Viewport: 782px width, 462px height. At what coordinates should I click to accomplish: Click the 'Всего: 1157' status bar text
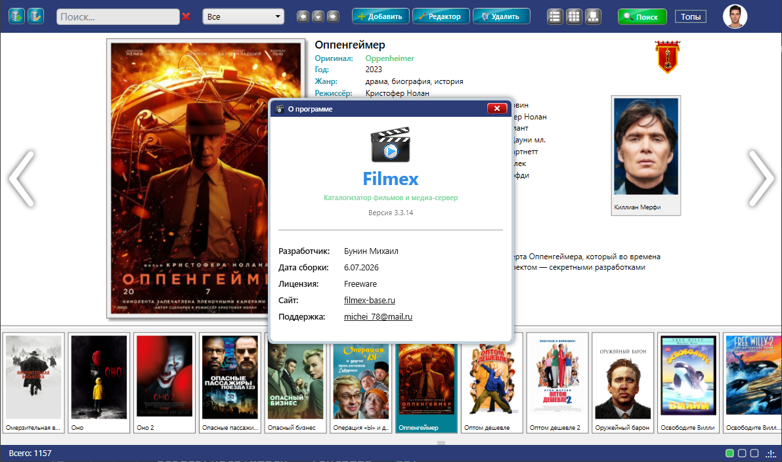pyautogui.click(x=30, y=453)
